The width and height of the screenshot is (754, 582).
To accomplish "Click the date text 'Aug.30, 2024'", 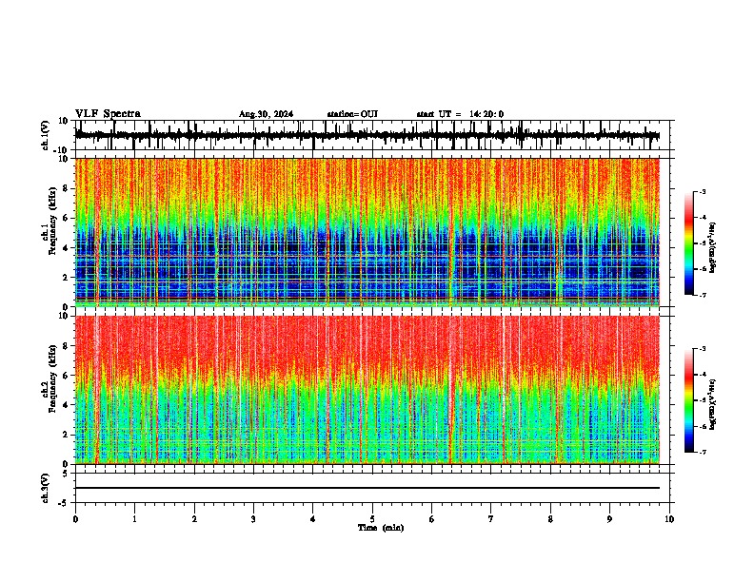I will (266, 114).
